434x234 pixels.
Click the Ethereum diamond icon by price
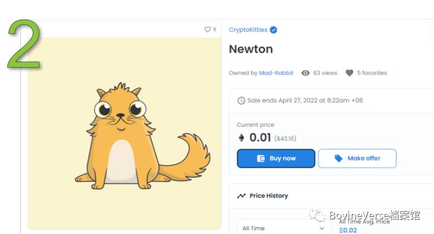[241, 138]
